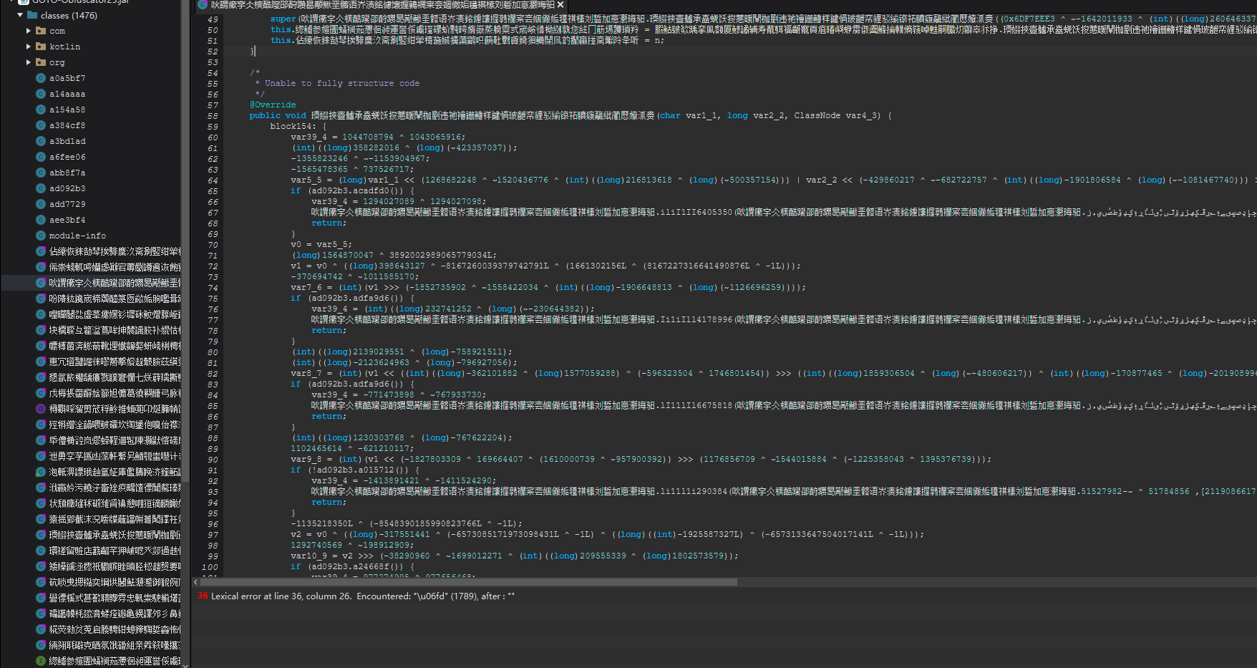Close the open class tab
1257x668 pixels.
[x=560, y=4]
